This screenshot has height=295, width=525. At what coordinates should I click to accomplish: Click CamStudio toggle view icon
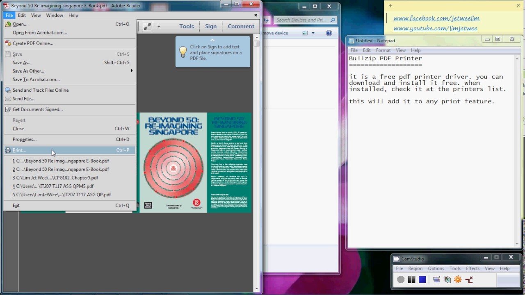(436, 279)
